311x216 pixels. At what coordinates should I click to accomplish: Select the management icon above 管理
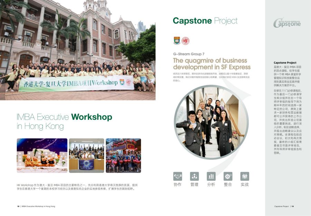[194, 176]
